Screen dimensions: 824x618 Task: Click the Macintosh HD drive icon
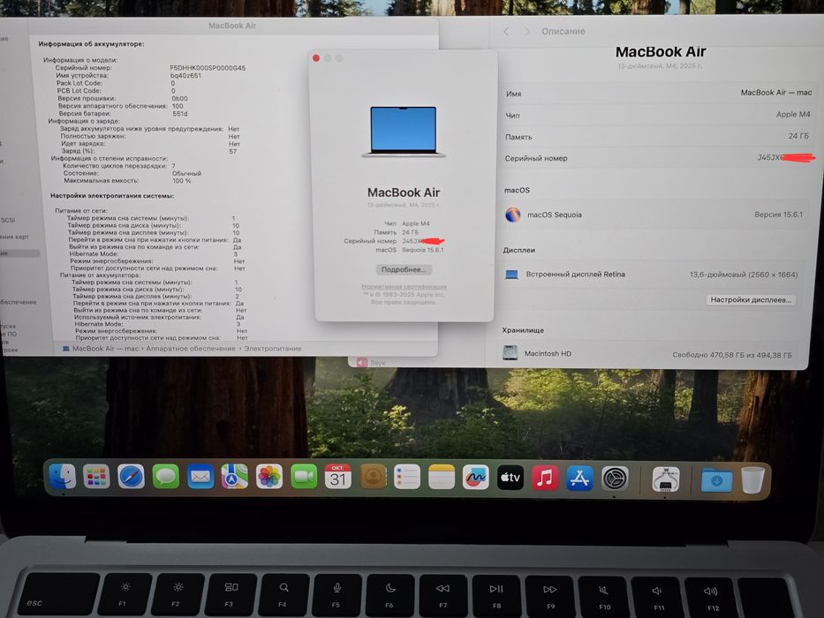(510, 352)
